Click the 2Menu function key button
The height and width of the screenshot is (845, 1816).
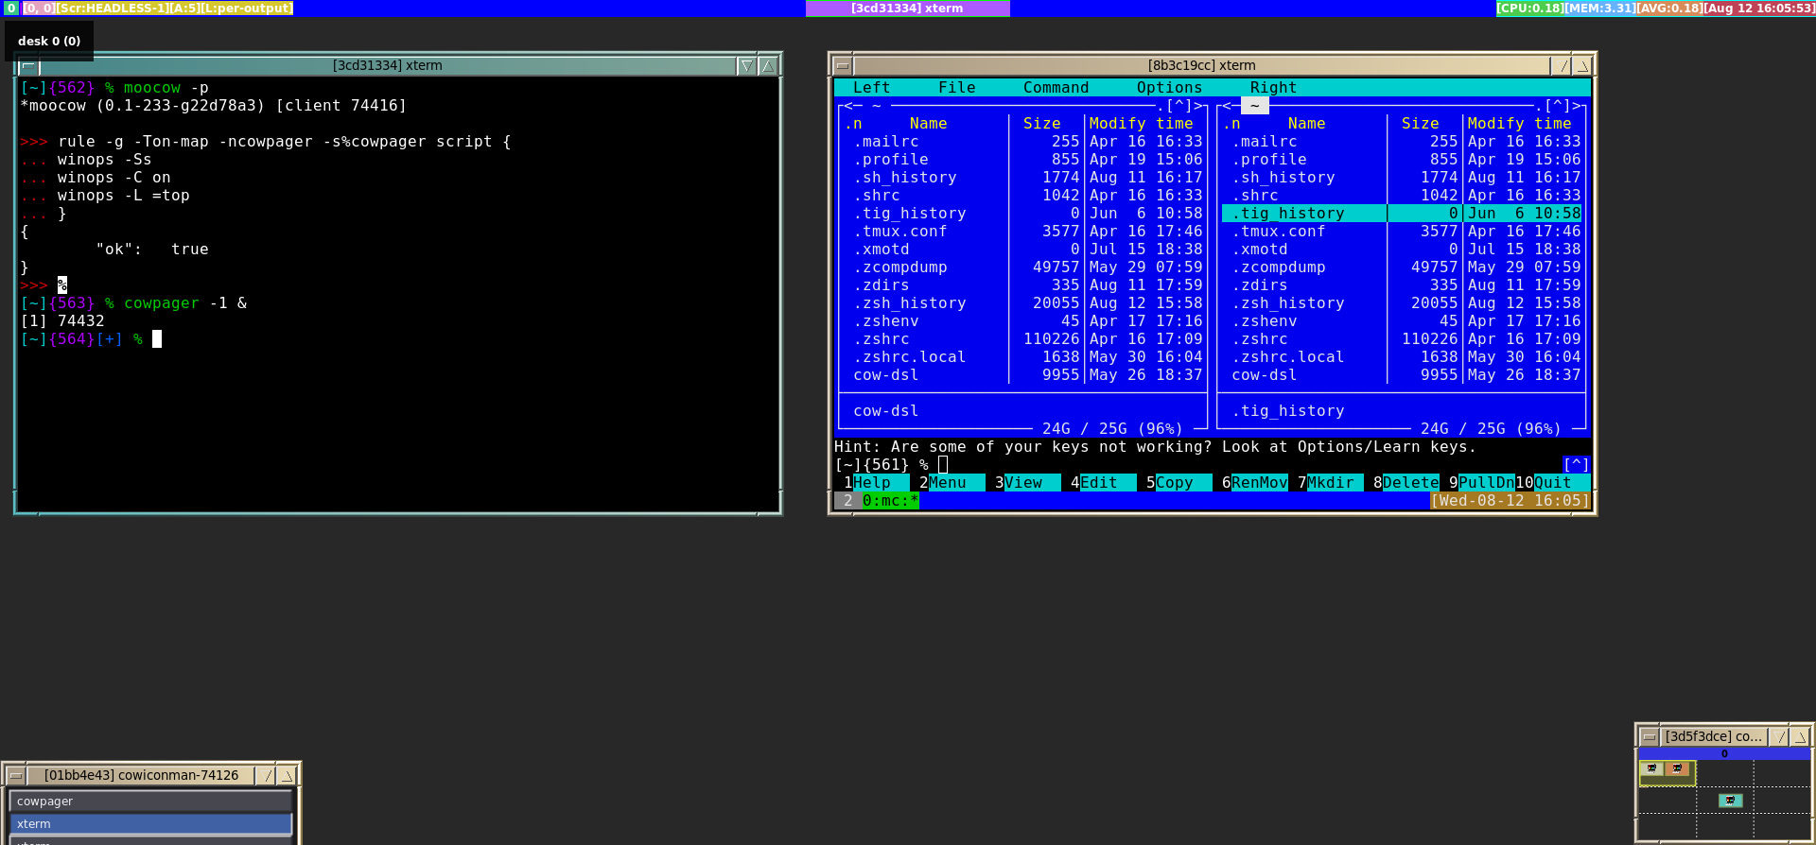click(947, 483)
